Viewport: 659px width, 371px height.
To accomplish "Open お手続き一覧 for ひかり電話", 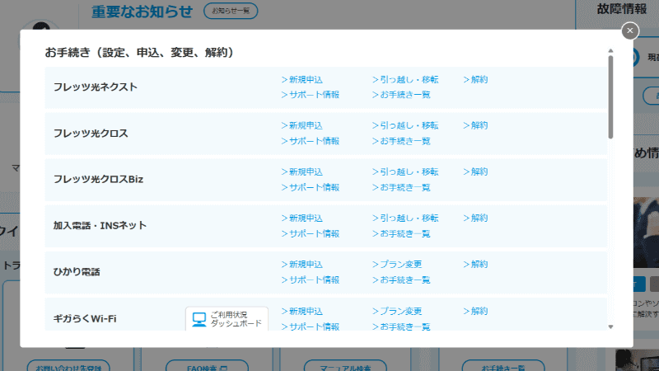I will coord(401,279).
